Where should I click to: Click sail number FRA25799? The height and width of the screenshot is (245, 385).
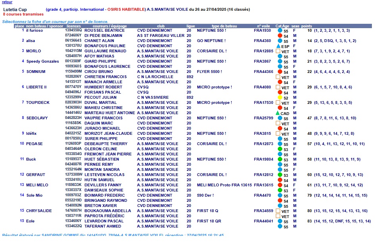tap(264, 118)
